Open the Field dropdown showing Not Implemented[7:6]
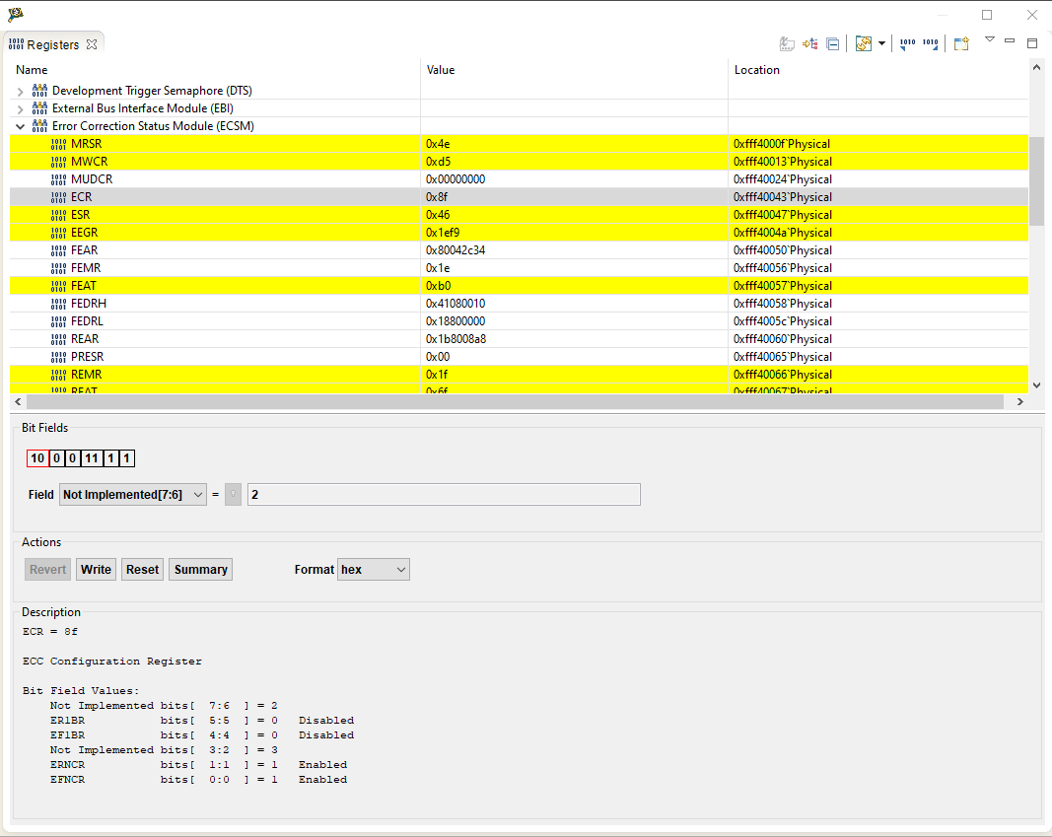The width and height of the screenshot is (1052, 837). tap(133, 494)
